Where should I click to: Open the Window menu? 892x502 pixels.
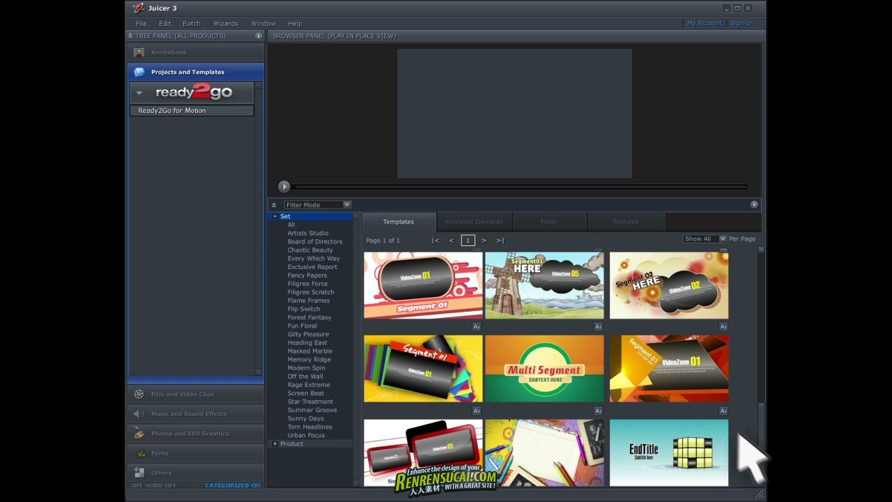[x=263, y=23]
